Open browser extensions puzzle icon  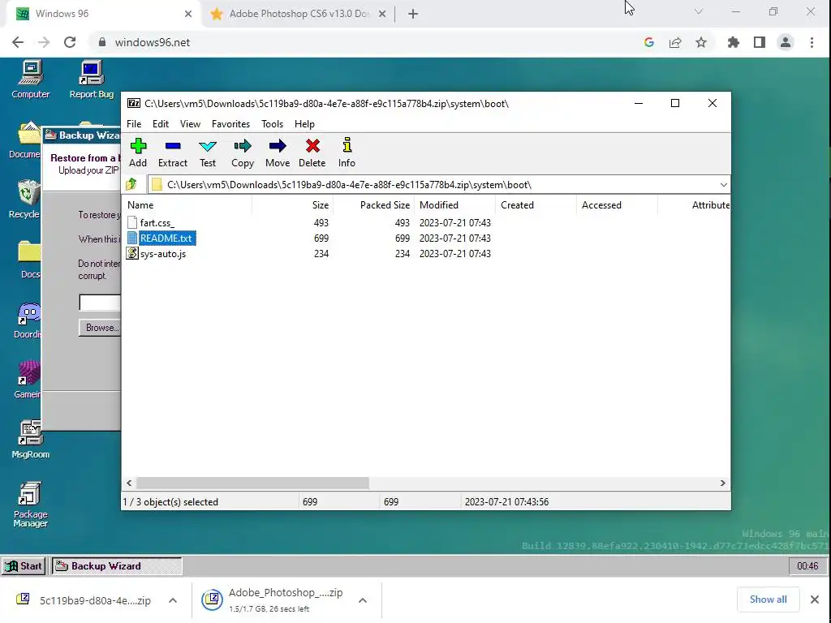[734, 42]
